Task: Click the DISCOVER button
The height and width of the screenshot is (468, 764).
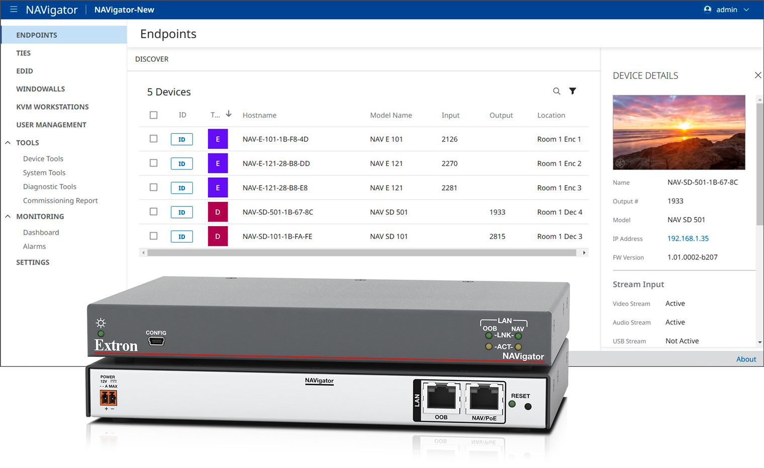Action: pos(151,58)
